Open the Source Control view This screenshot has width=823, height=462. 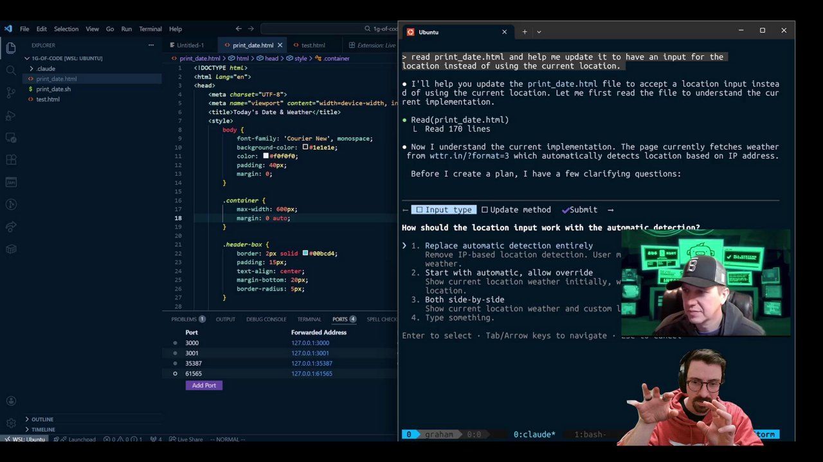point(11,92)
